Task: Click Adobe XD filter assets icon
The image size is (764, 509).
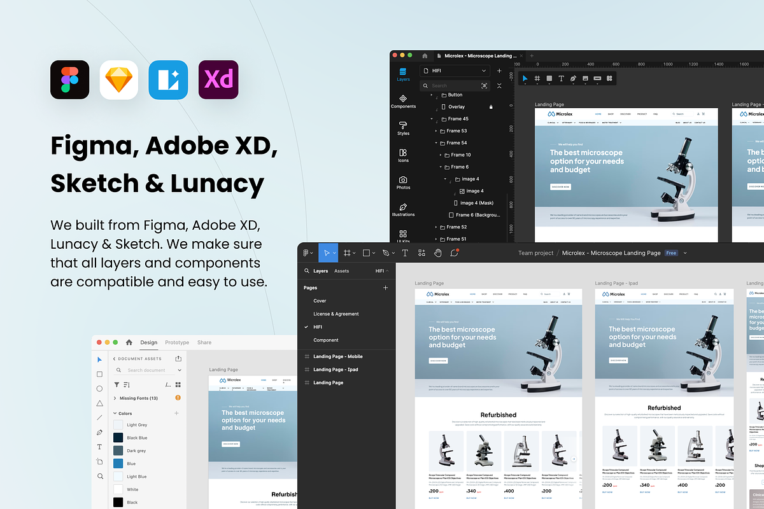Action: coord(116,384)
